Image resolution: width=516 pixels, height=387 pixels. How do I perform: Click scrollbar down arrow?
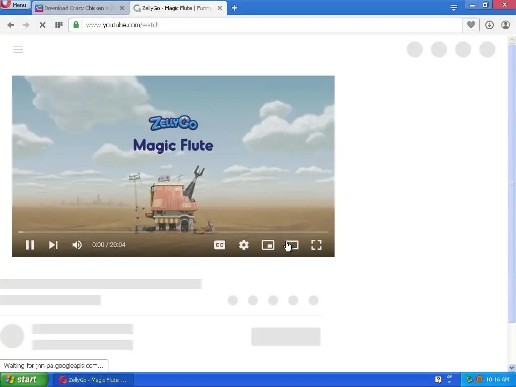[511, 367]
